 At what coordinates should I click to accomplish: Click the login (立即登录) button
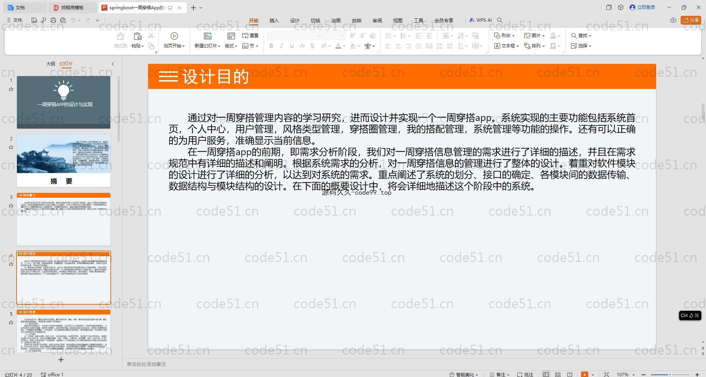[642, 7]
